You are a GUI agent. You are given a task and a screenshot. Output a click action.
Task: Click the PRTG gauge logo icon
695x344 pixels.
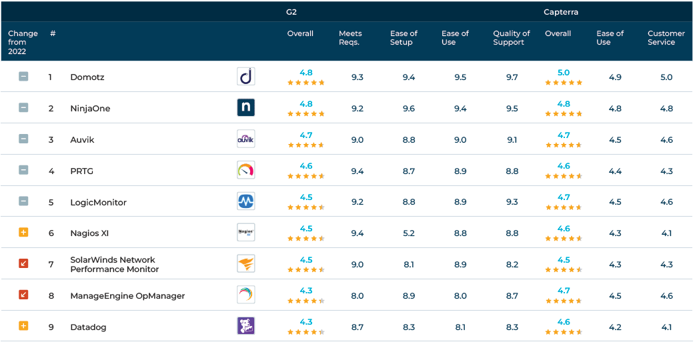(245, 170)
